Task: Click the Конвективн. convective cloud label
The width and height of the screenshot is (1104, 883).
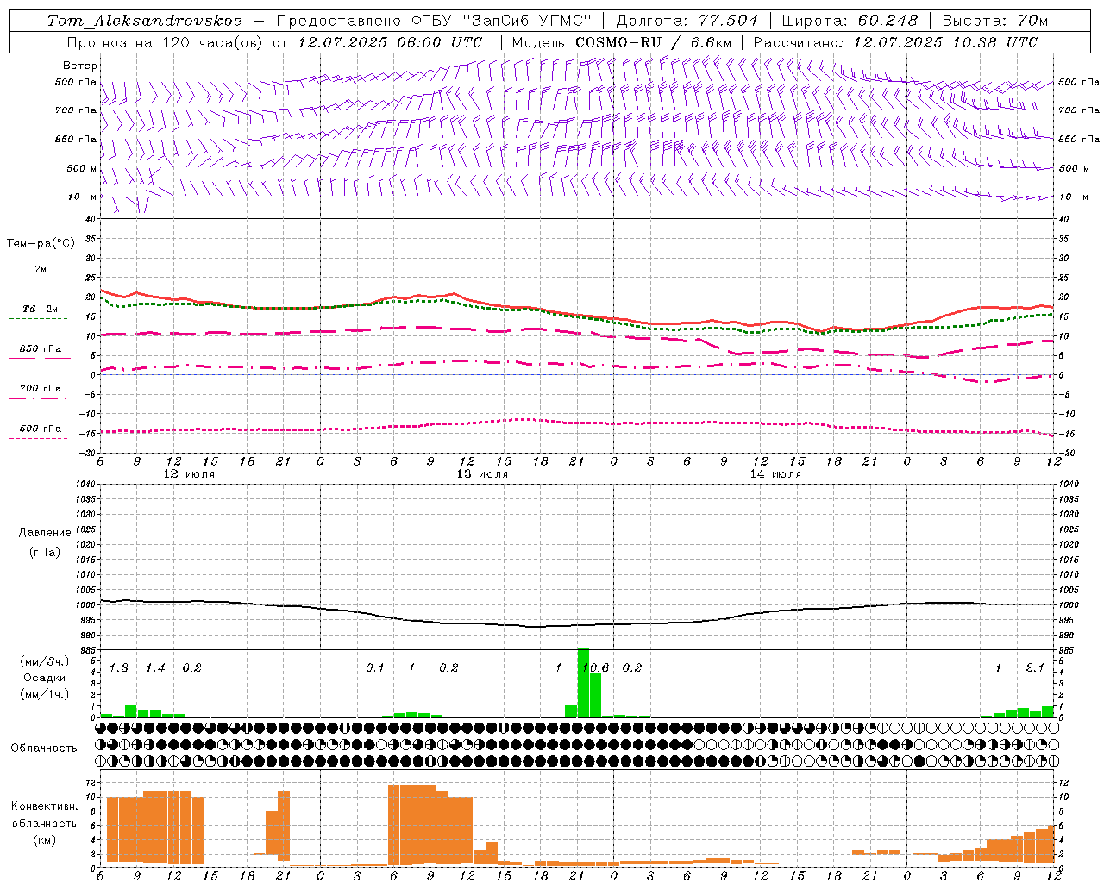Action: click(44, 806)
